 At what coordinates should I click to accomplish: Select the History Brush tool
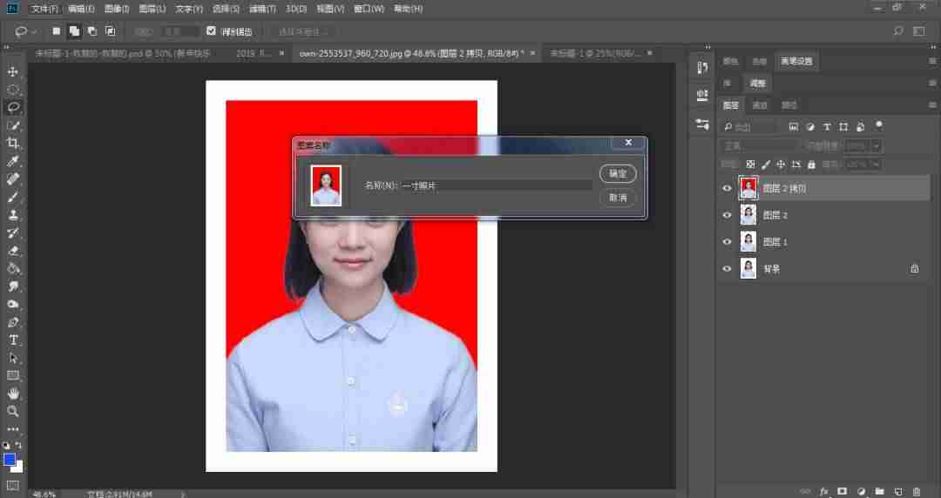coord(12,232)
